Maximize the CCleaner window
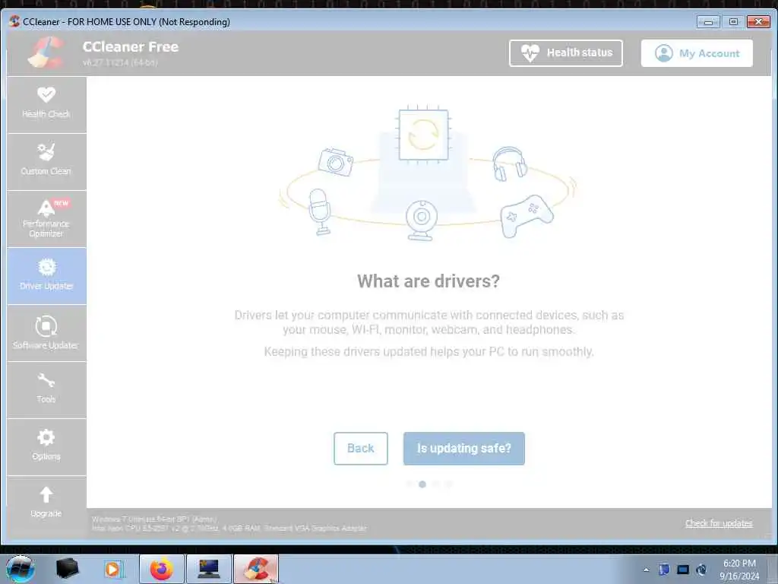This screenshot has height=584, width=778. point(733,22)
